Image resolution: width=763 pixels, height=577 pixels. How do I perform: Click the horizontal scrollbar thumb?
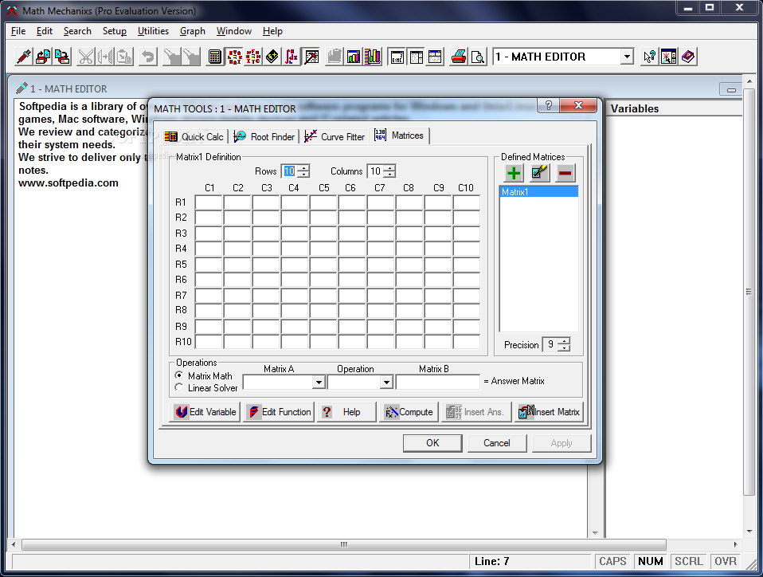click(343, 544)
